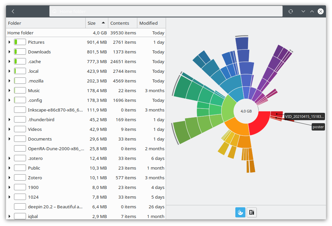Screen dimensions: 332x226
Task: Select the Videos folder name
Action: 35,129
